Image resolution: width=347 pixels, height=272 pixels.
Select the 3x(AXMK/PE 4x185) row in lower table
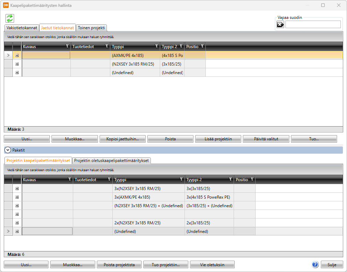[x=148, y=197]
